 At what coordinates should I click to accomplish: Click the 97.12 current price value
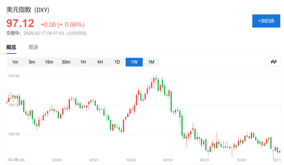coord(20,23)
